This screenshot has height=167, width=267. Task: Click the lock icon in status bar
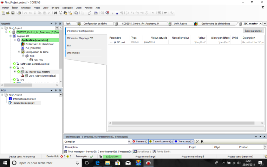[100, 156]
